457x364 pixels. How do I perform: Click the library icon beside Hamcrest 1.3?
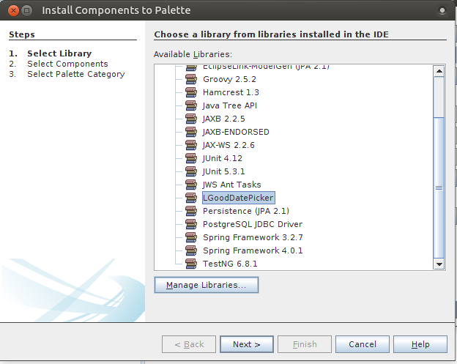tap(191, 92)
